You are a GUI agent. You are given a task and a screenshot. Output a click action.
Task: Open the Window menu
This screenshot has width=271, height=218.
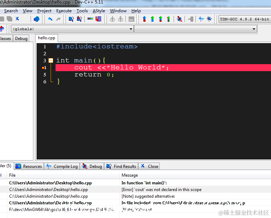point(118,11)
